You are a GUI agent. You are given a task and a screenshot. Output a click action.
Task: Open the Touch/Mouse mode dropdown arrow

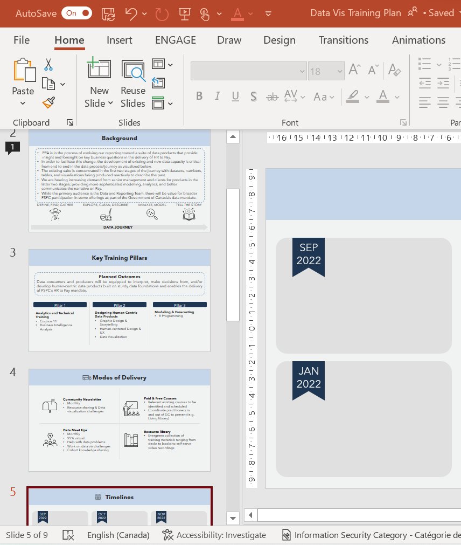[x=219, y=14]
